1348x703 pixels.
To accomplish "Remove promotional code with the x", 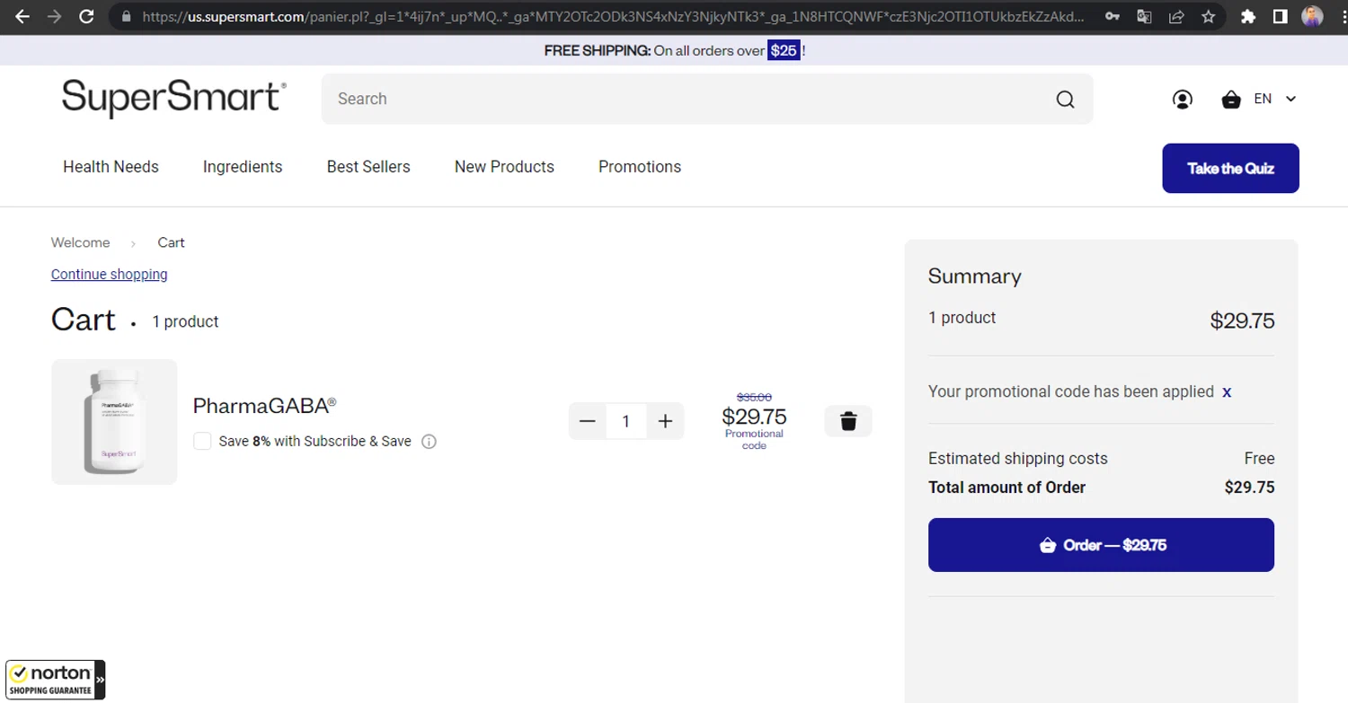I will 1227,392.
